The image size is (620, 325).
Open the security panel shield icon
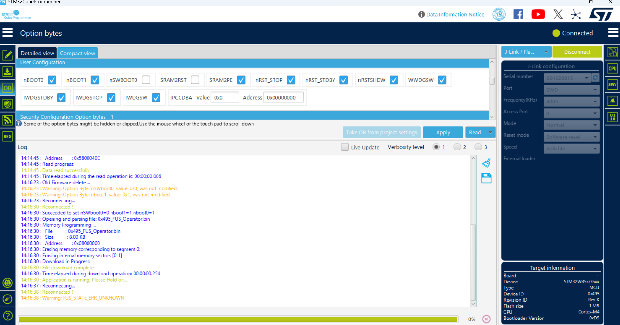point(8,104)
